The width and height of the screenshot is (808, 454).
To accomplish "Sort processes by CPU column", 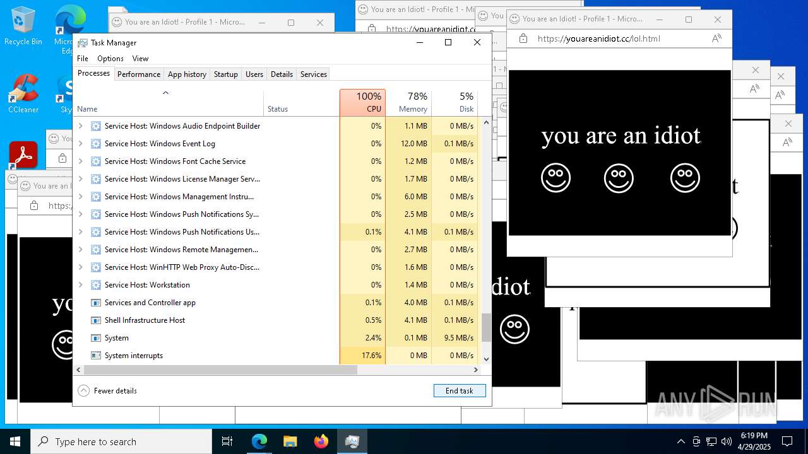I will (x=362, y=102).
